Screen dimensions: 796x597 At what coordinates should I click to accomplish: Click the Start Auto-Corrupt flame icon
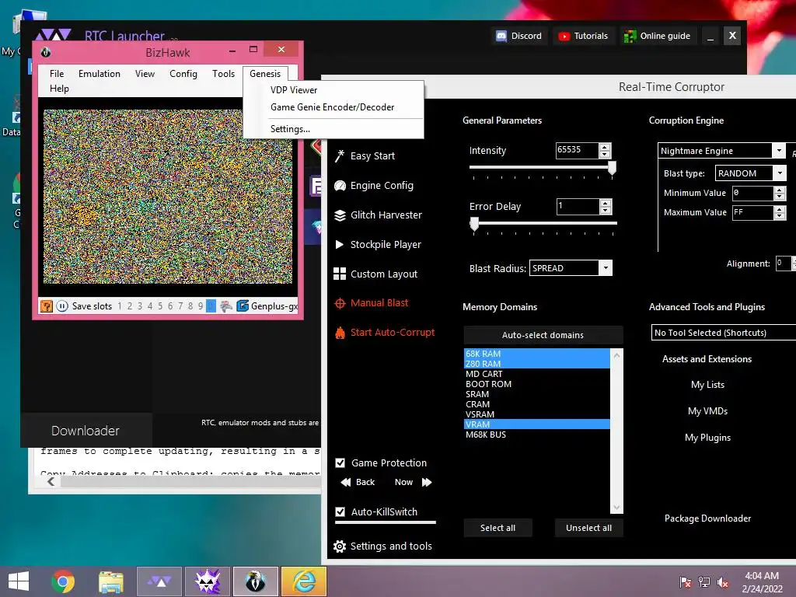340,333
